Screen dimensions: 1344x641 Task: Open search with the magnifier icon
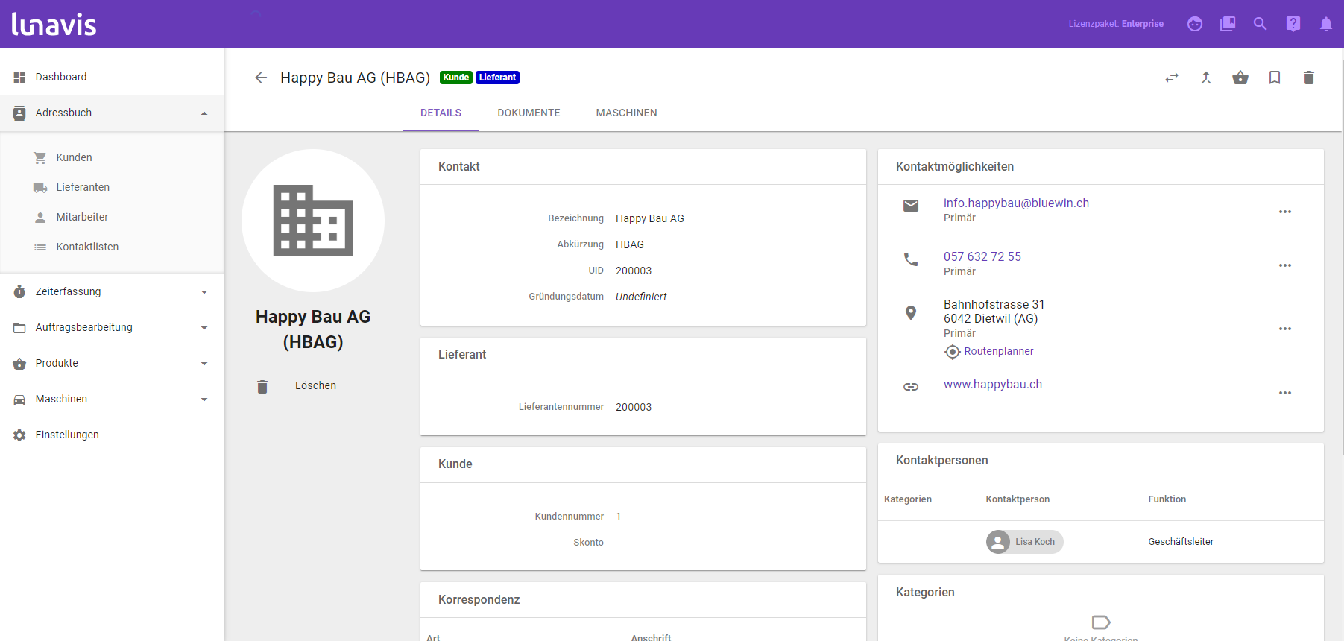point(1261,24)
